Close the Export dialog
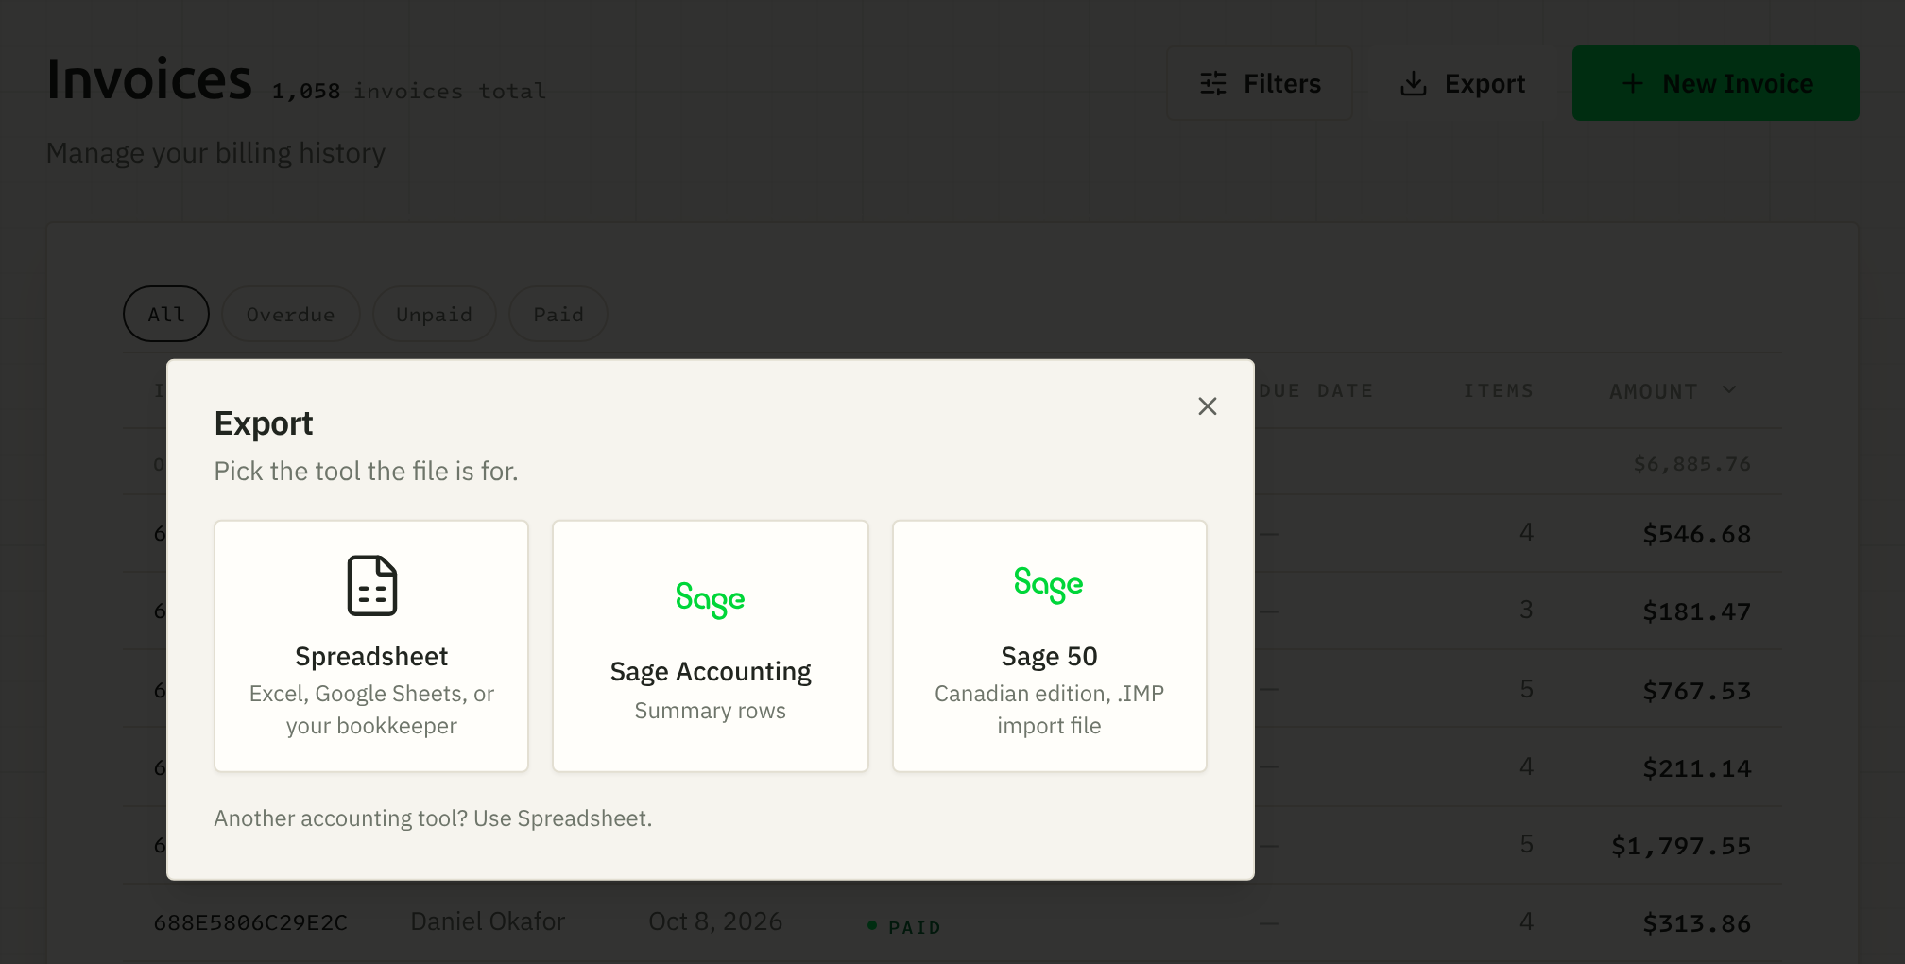The image size is (1905, 964). pos(1207,406)
